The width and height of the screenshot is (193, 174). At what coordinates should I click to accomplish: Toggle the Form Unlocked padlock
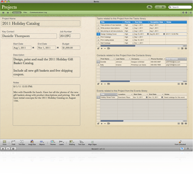click(180, 142)
